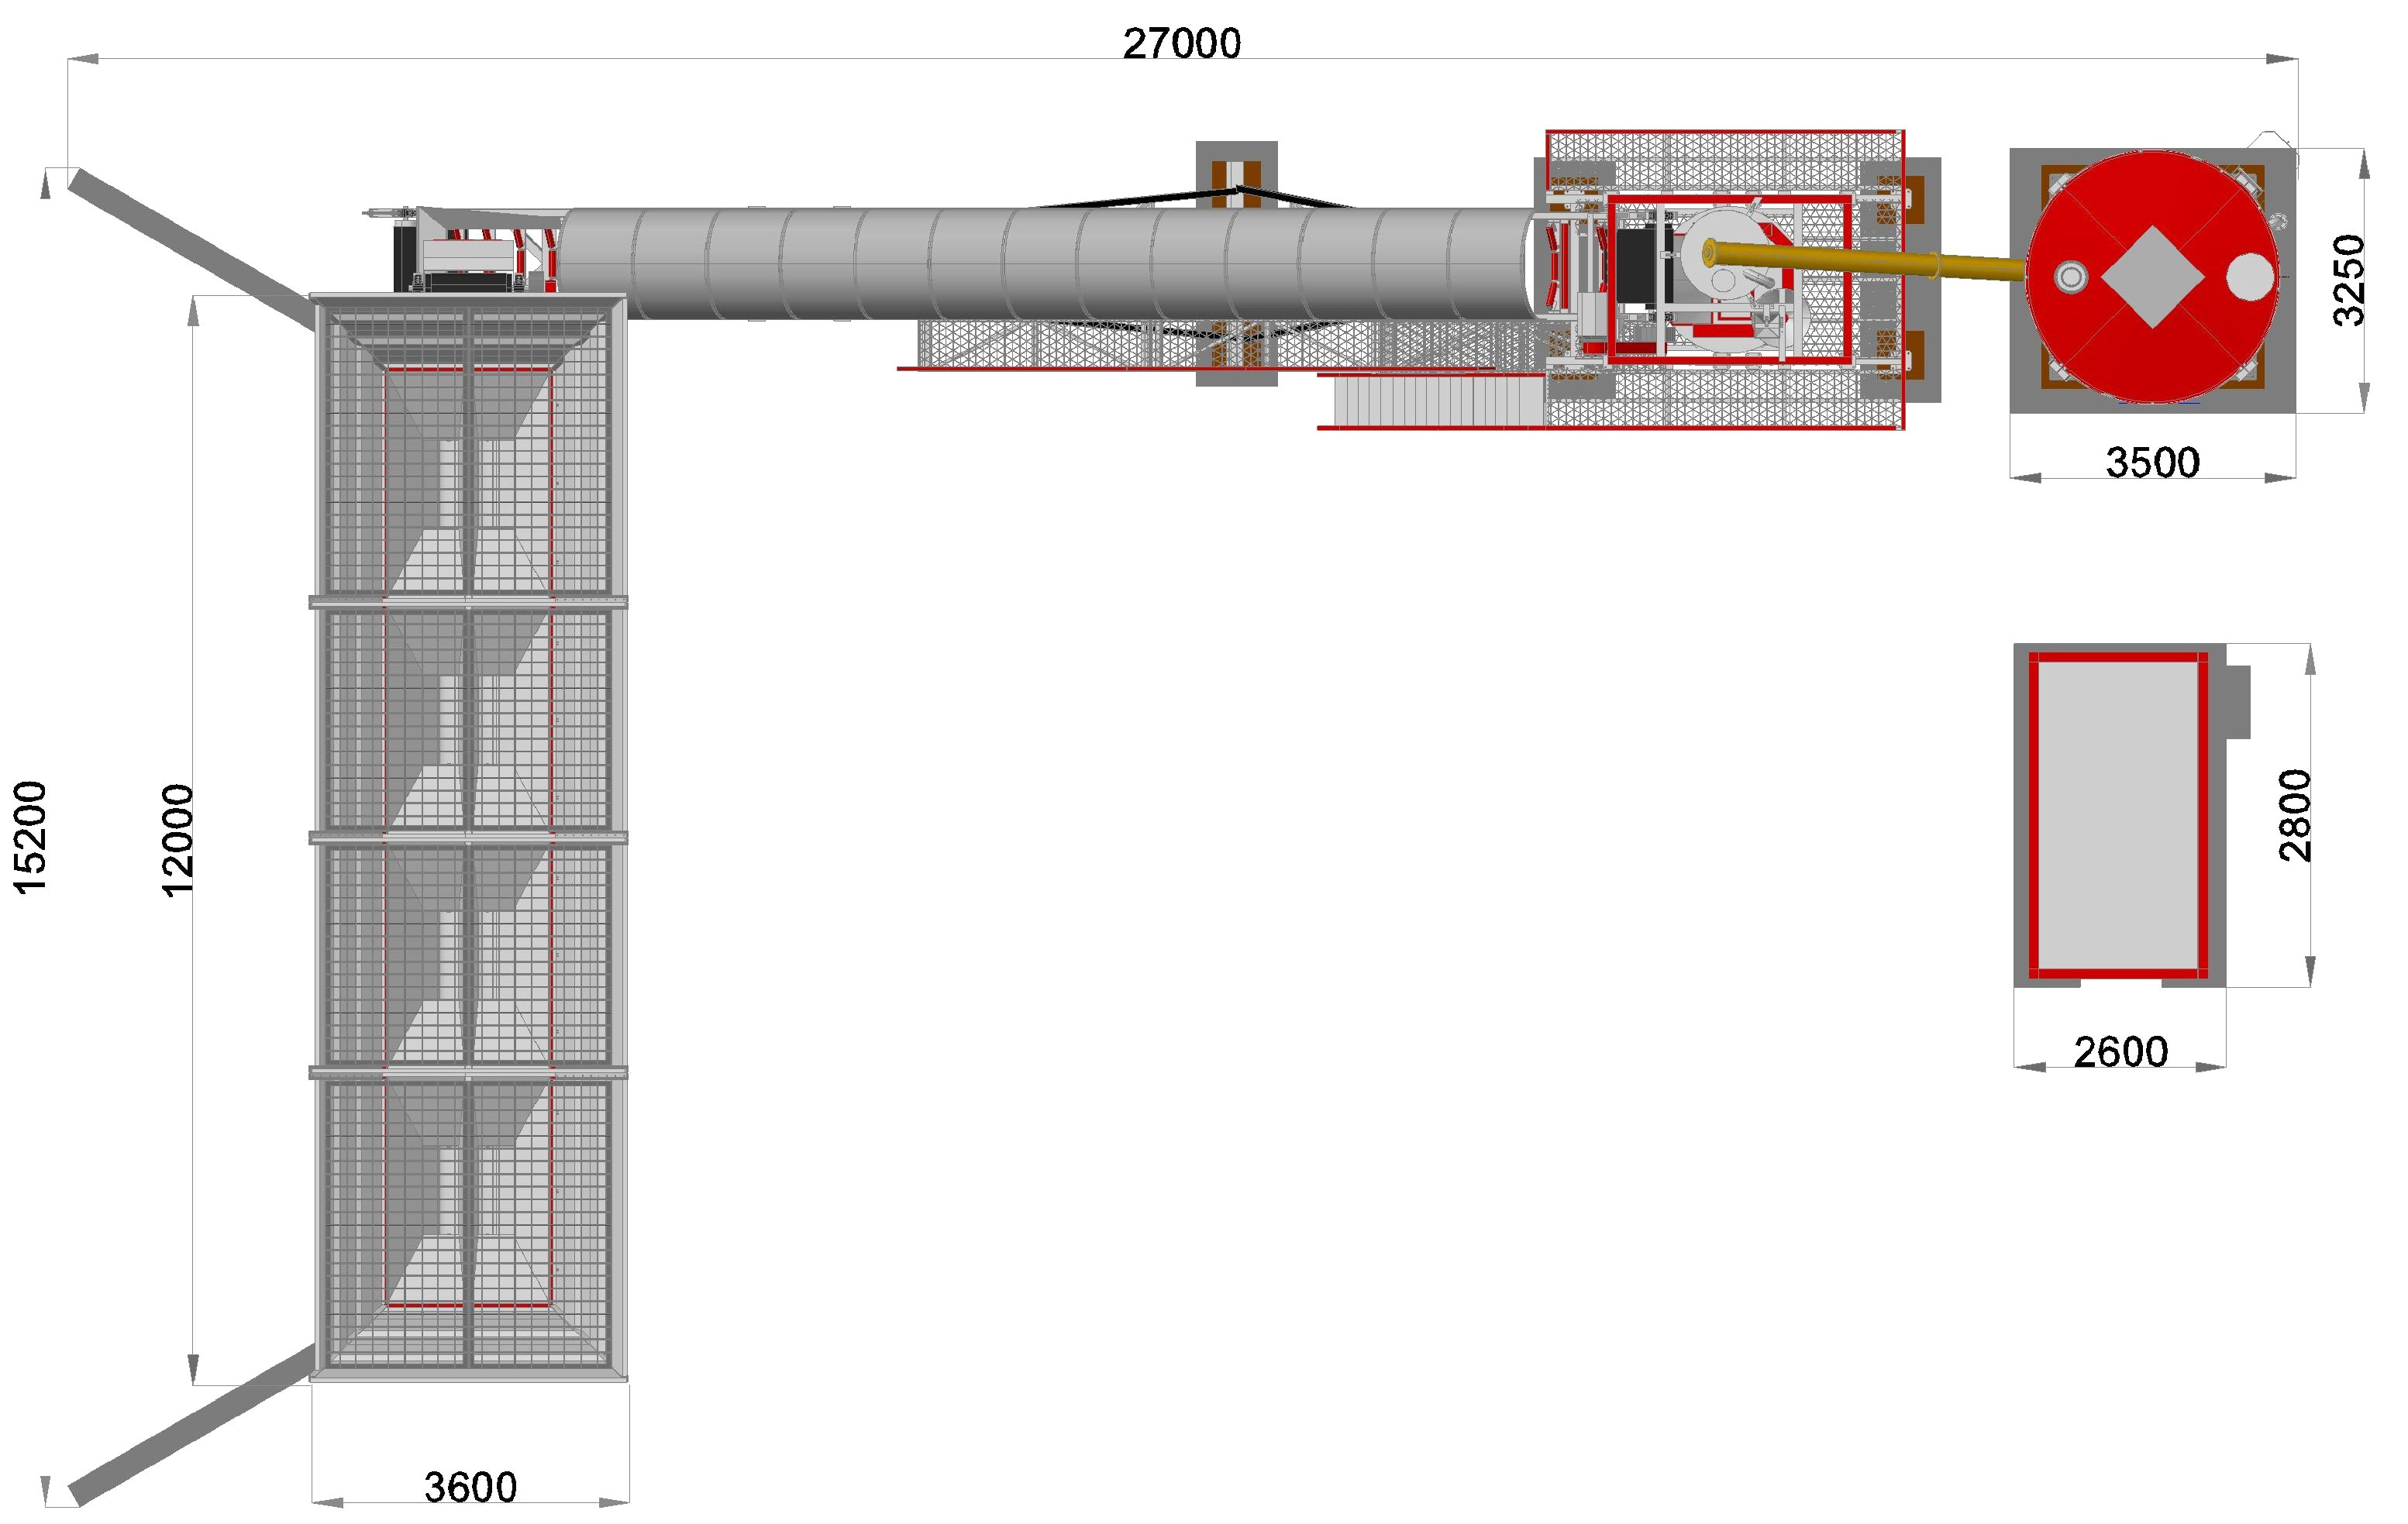Image resolution: width=2408 pixels, height=1524 pixels.
Task: Click the 2600 cabin width dimension
Action: (x=2120, y=1052)
